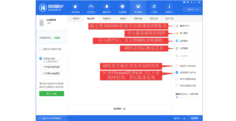Viewport: 236px width, 121px height.
Task: Click 检查更新 button in status bar
Action: (195, 118)
